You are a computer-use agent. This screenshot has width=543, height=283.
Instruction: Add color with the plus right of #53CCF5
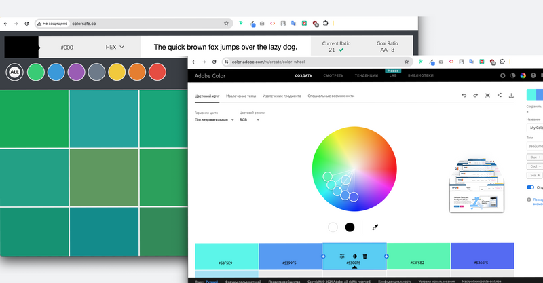coord(386,257)
